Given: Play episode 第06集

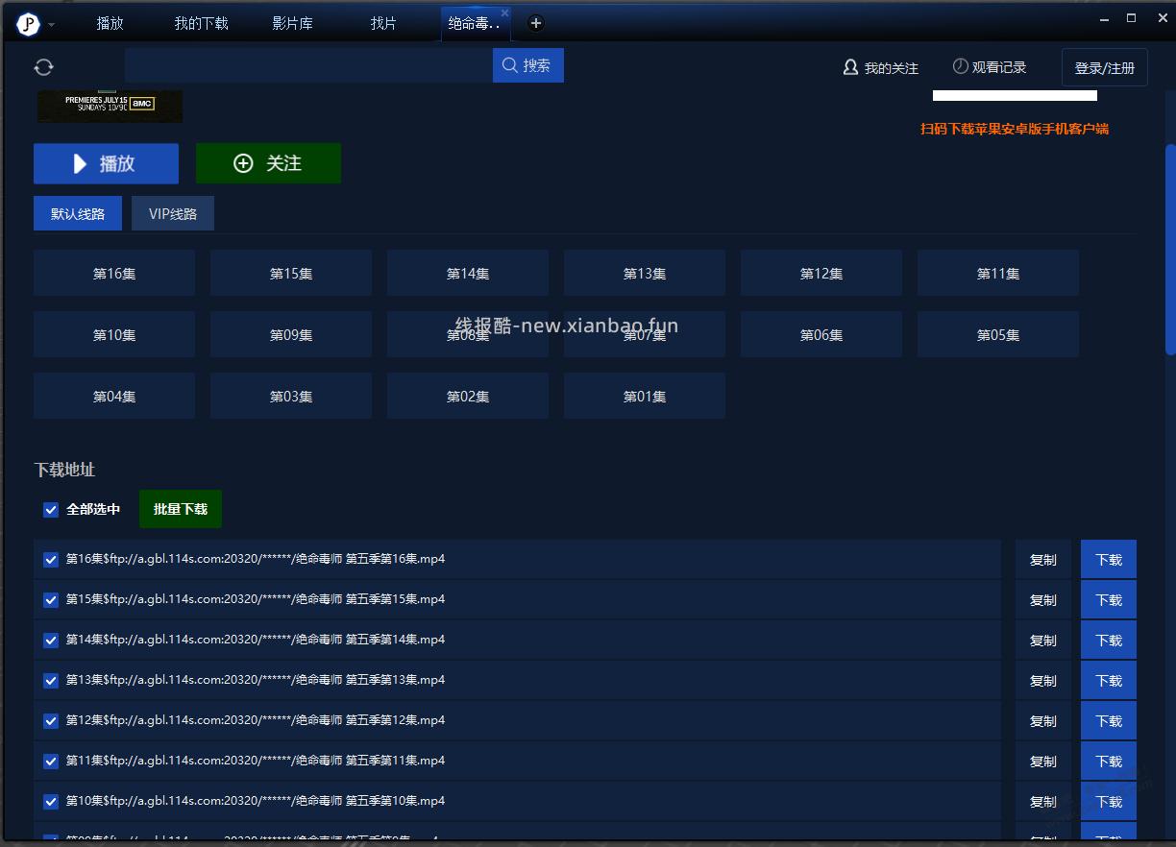Looking at the screenshot, I should pyautogui.click(x=821, y=334).
